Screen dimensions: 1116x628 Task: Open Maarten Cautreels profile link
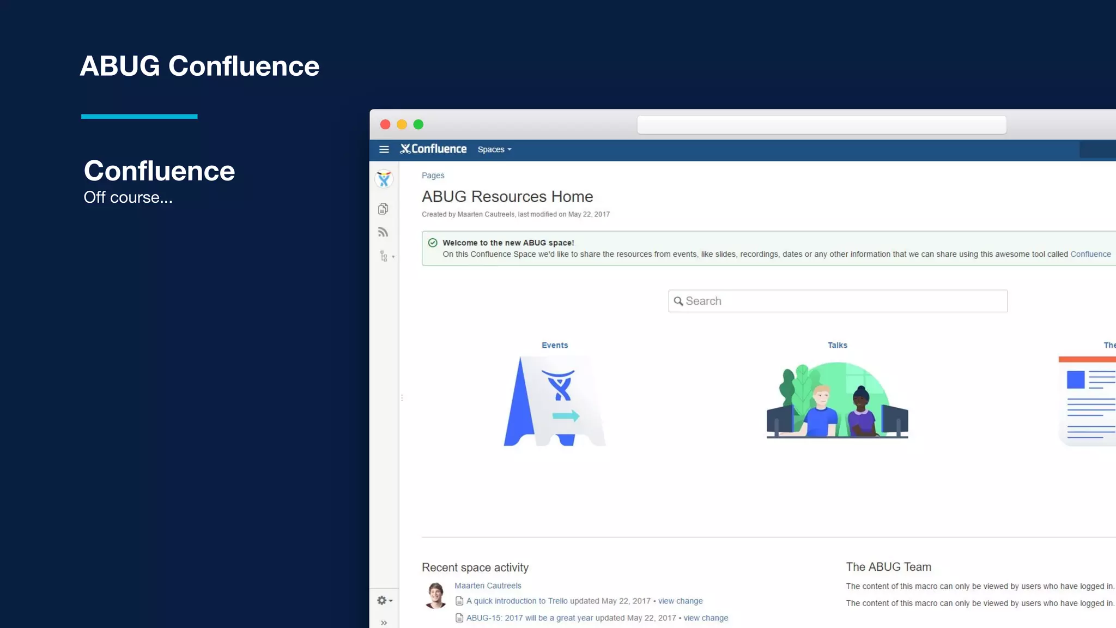click(488, 585)
